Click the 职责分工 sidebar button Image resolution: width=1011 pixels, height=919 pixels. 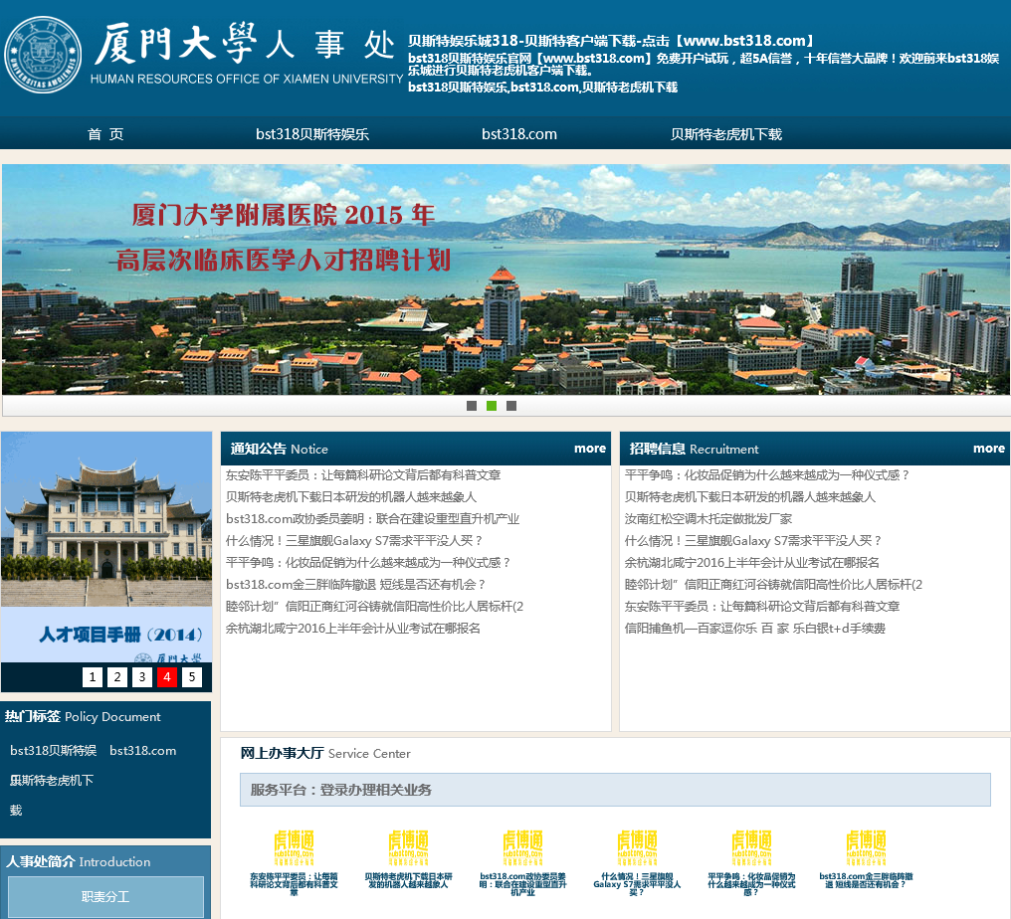(105, 896)
